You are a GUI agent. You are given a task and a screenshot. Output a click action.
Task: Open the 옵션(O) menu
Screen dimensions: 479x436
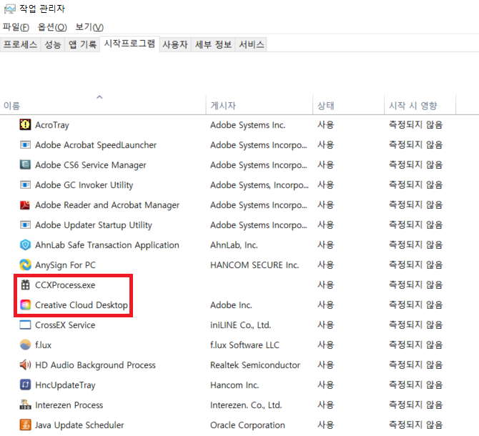click(52, 27)
